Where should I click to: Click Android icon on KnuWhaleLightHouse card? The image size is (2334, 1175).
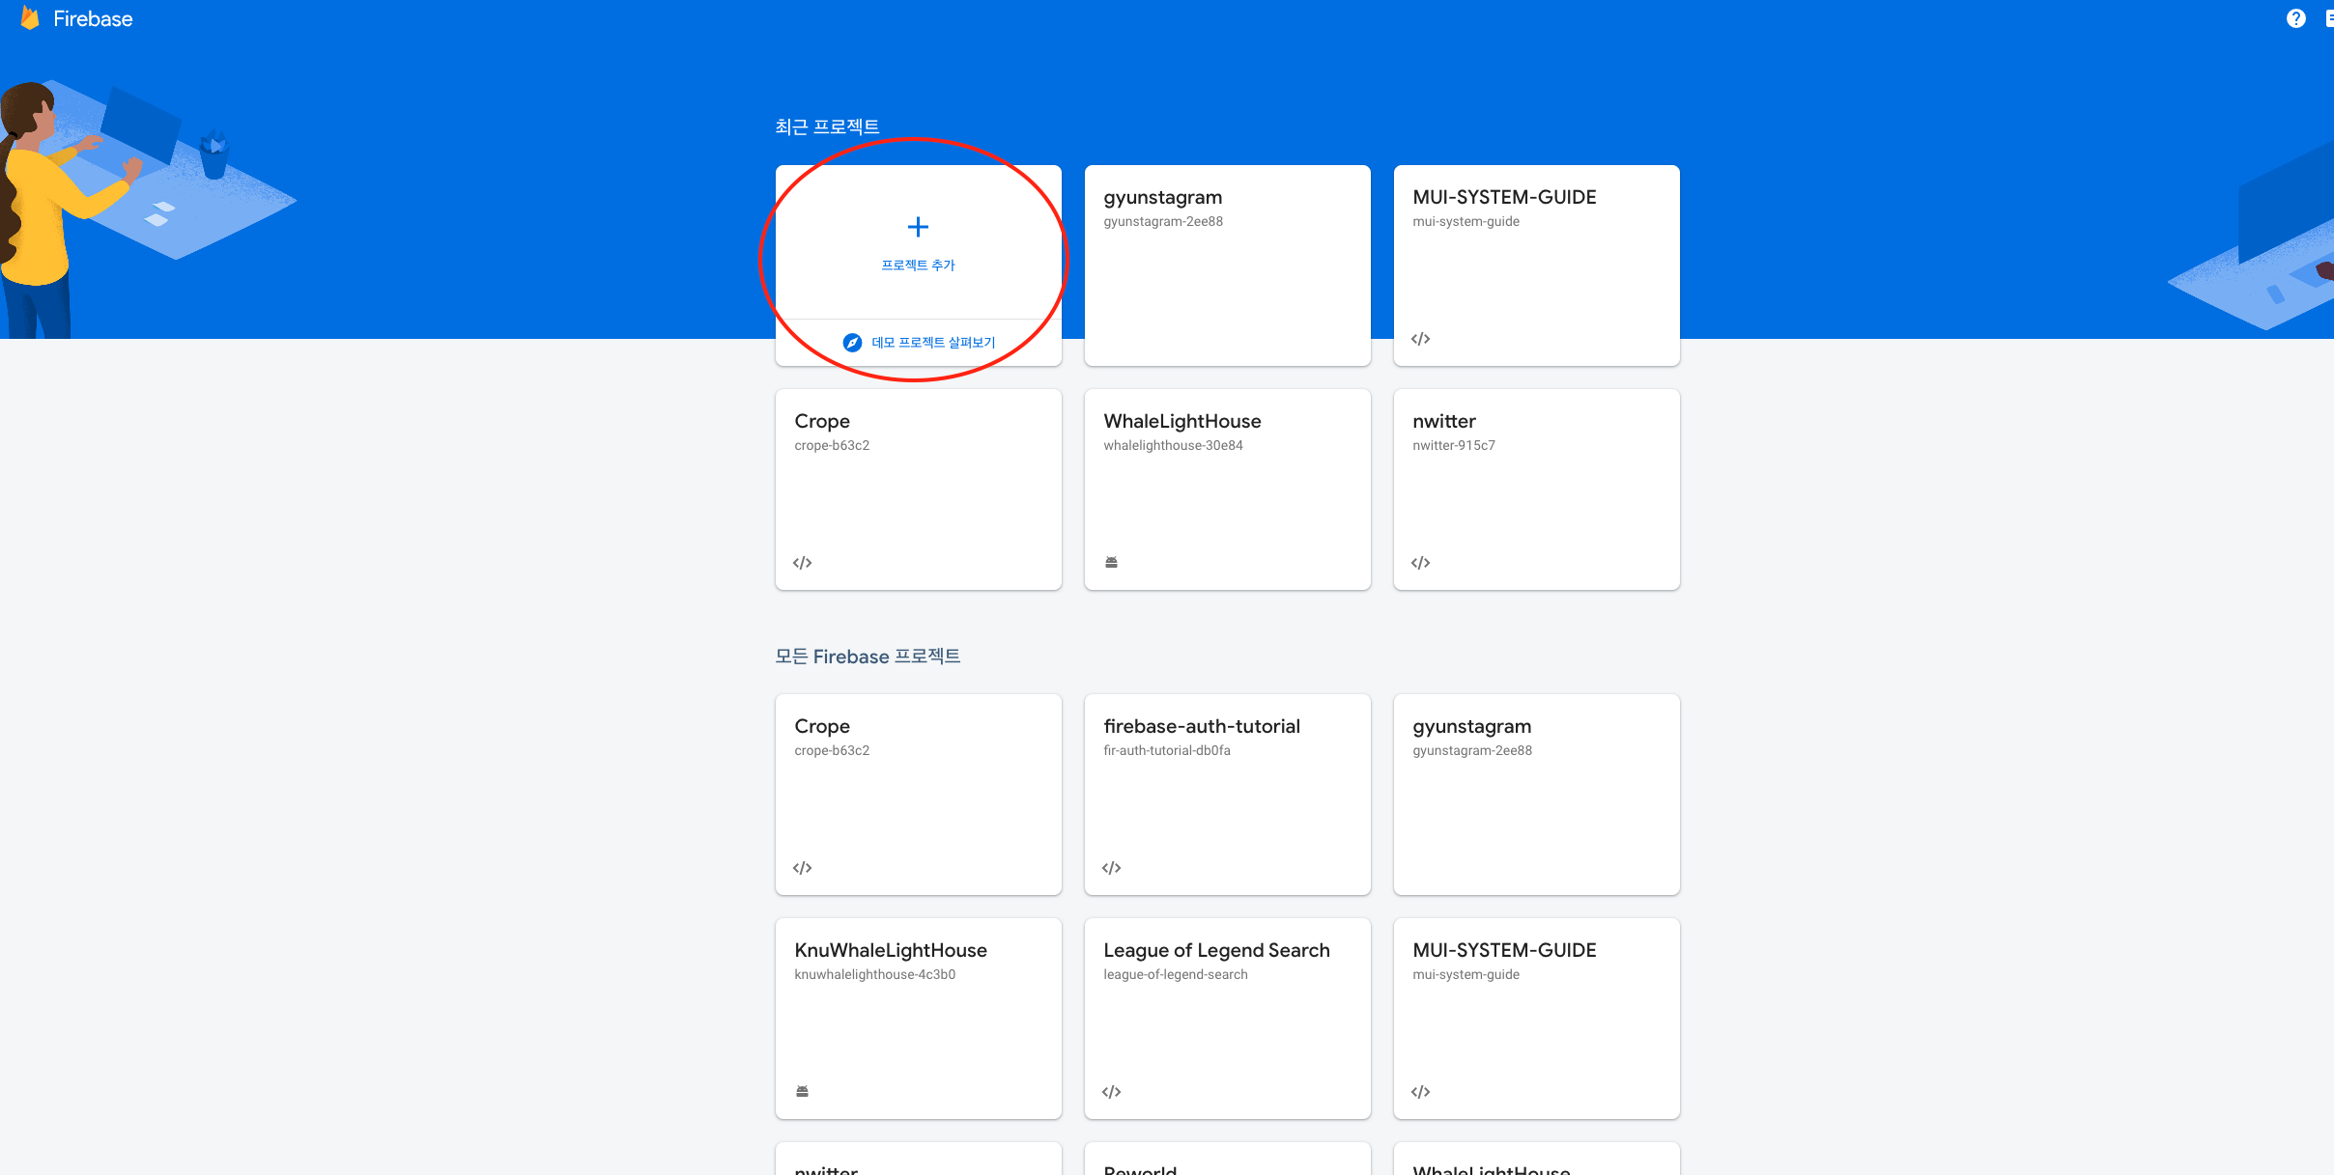click(x=802, y=1091)
